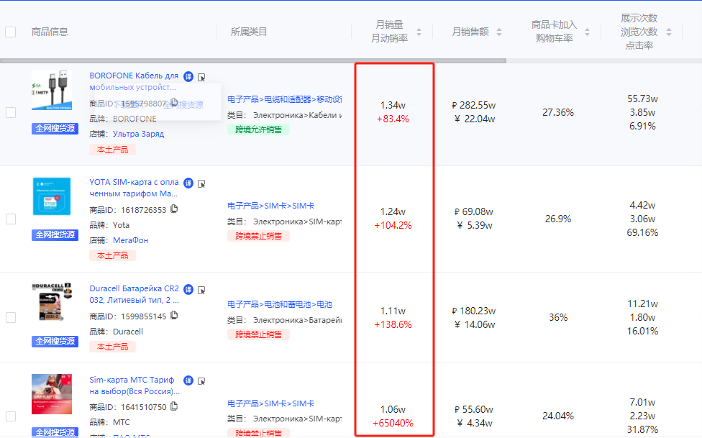Image resolution: width=702 pixels, height=438 pixels.
Task: Open the Duracell Батарейка CR2032 title link
Action: 135,294
